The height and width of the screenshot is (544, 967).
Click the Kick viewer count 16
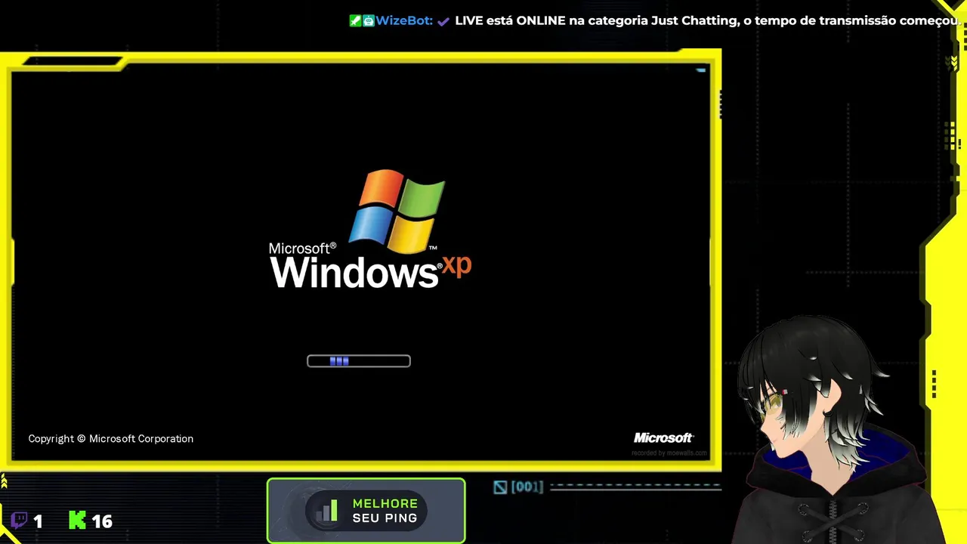click(102, 521)
